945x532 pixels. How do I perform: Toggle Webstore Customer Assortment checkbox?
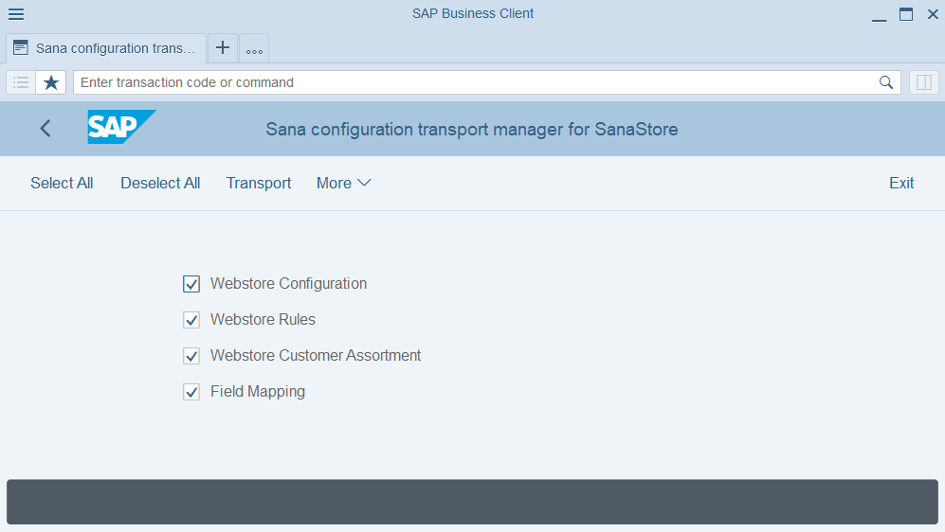(x=191, y=356)
